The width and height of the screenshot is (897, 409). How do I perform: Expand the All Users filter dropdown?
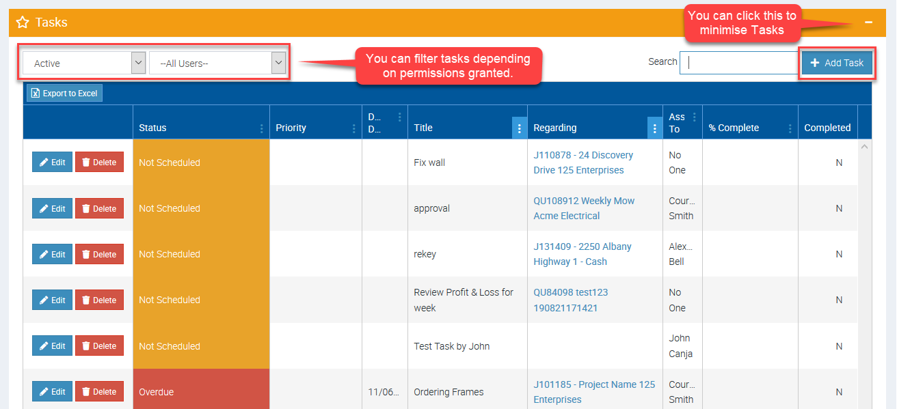217,64
